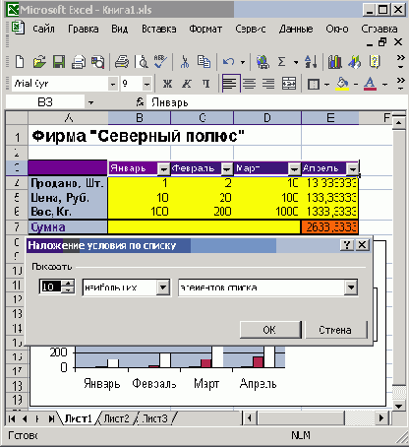The width and height of the screenshot is (409, 447).
Task: Click the Отмена button
Action: (335, 330)
